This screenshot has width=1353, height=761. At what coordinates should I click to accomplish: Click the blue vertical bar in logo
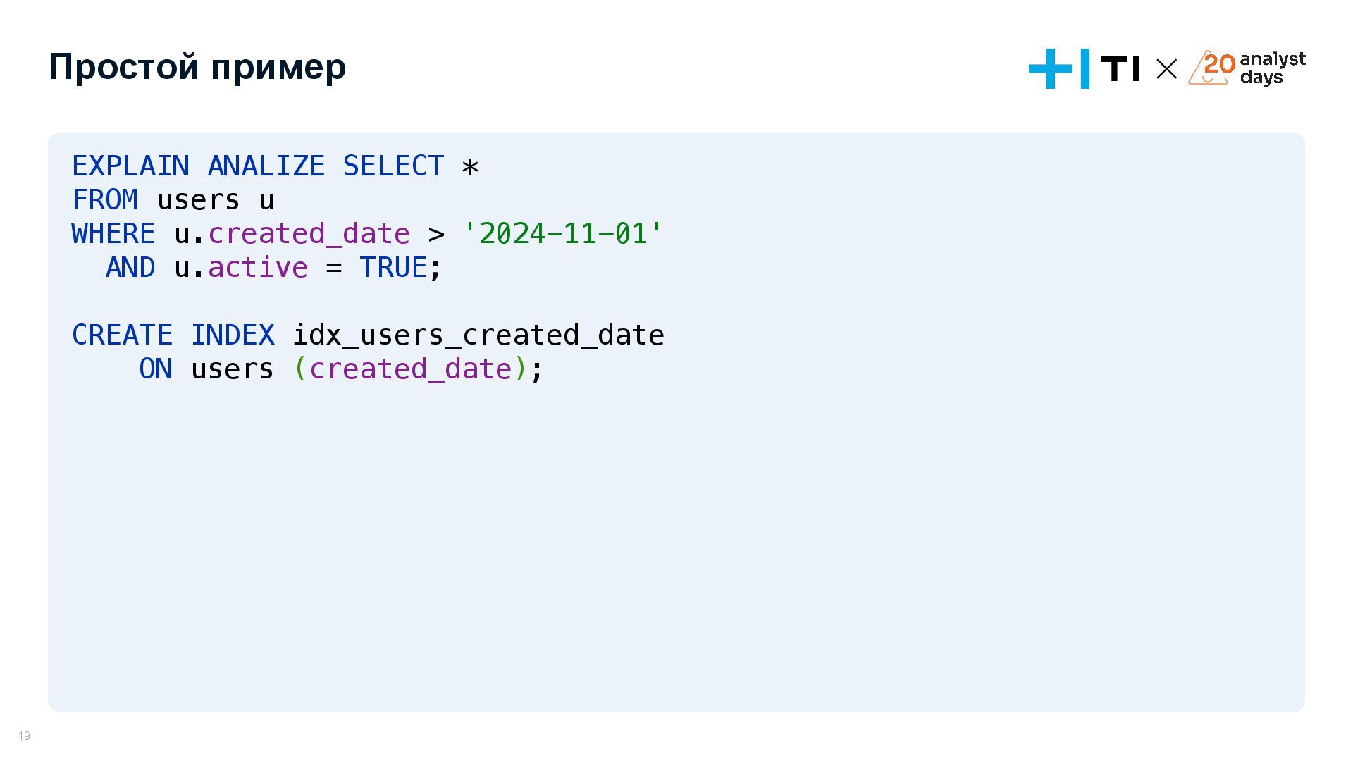point(1085,68)
